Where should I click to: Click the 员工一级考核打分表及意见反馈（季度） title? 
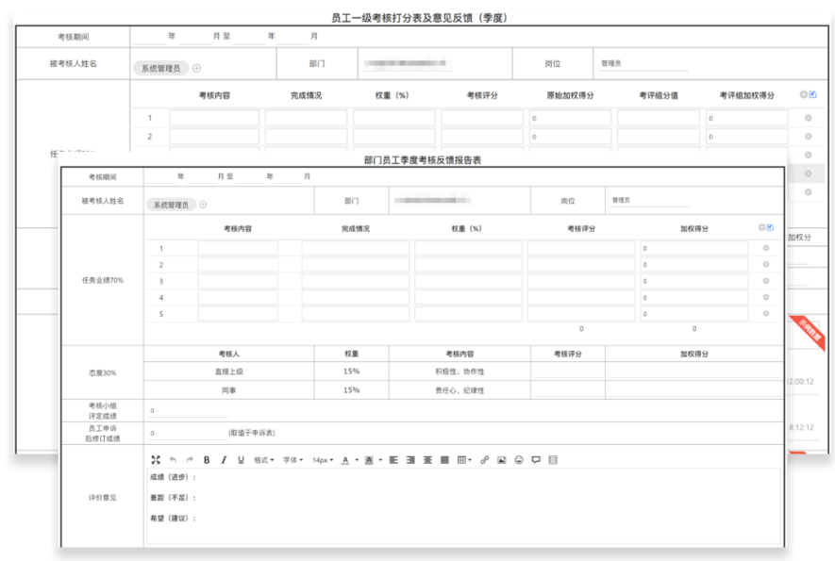point(419,18)
